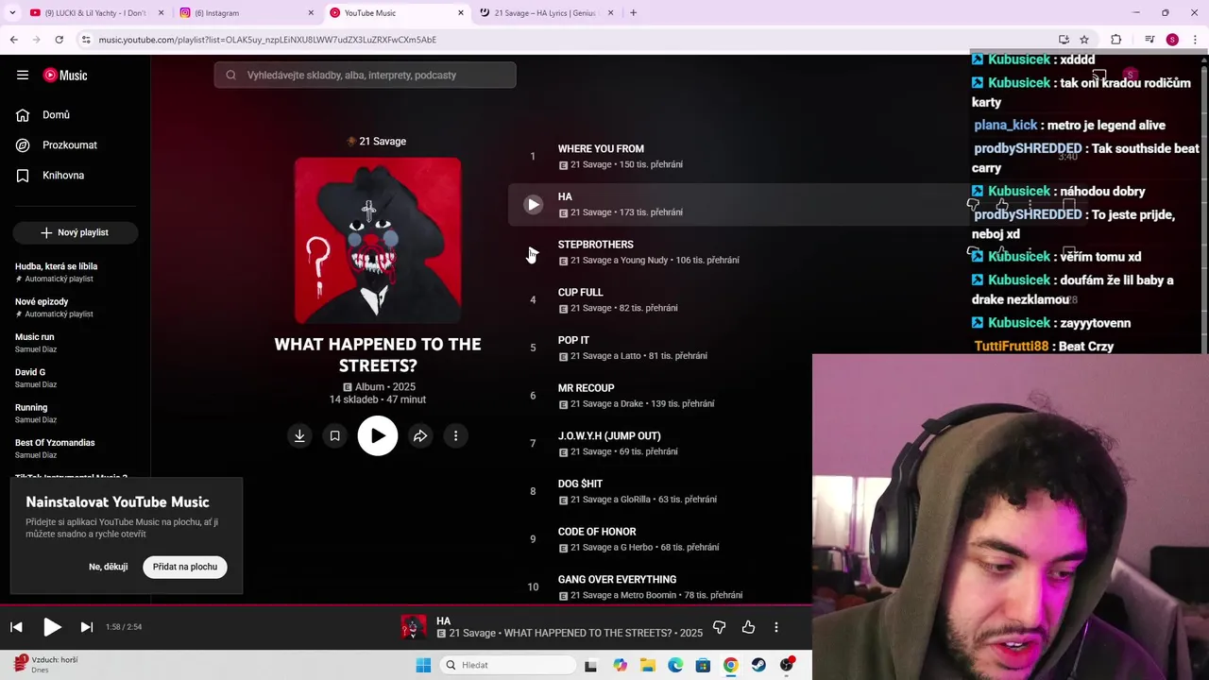Dislike the playing song HA

coord(719,627)
